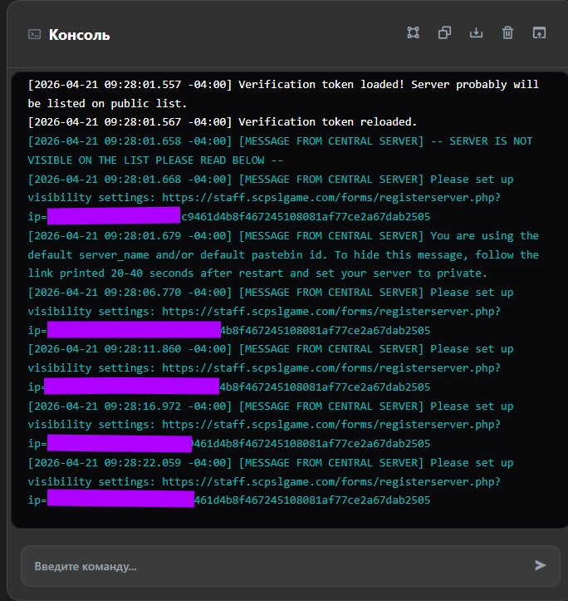
Task: Open registerserver.php link at 09:28:01.668
Action: (x=331, y=198)
